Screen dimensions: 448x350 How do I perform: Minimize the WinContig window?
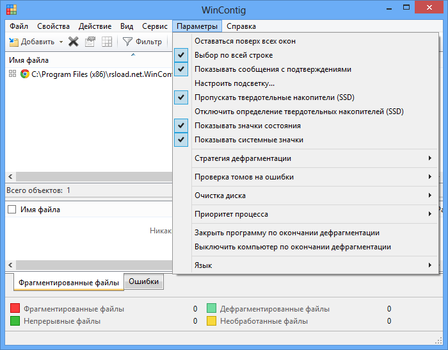click(x=389, y=9)
